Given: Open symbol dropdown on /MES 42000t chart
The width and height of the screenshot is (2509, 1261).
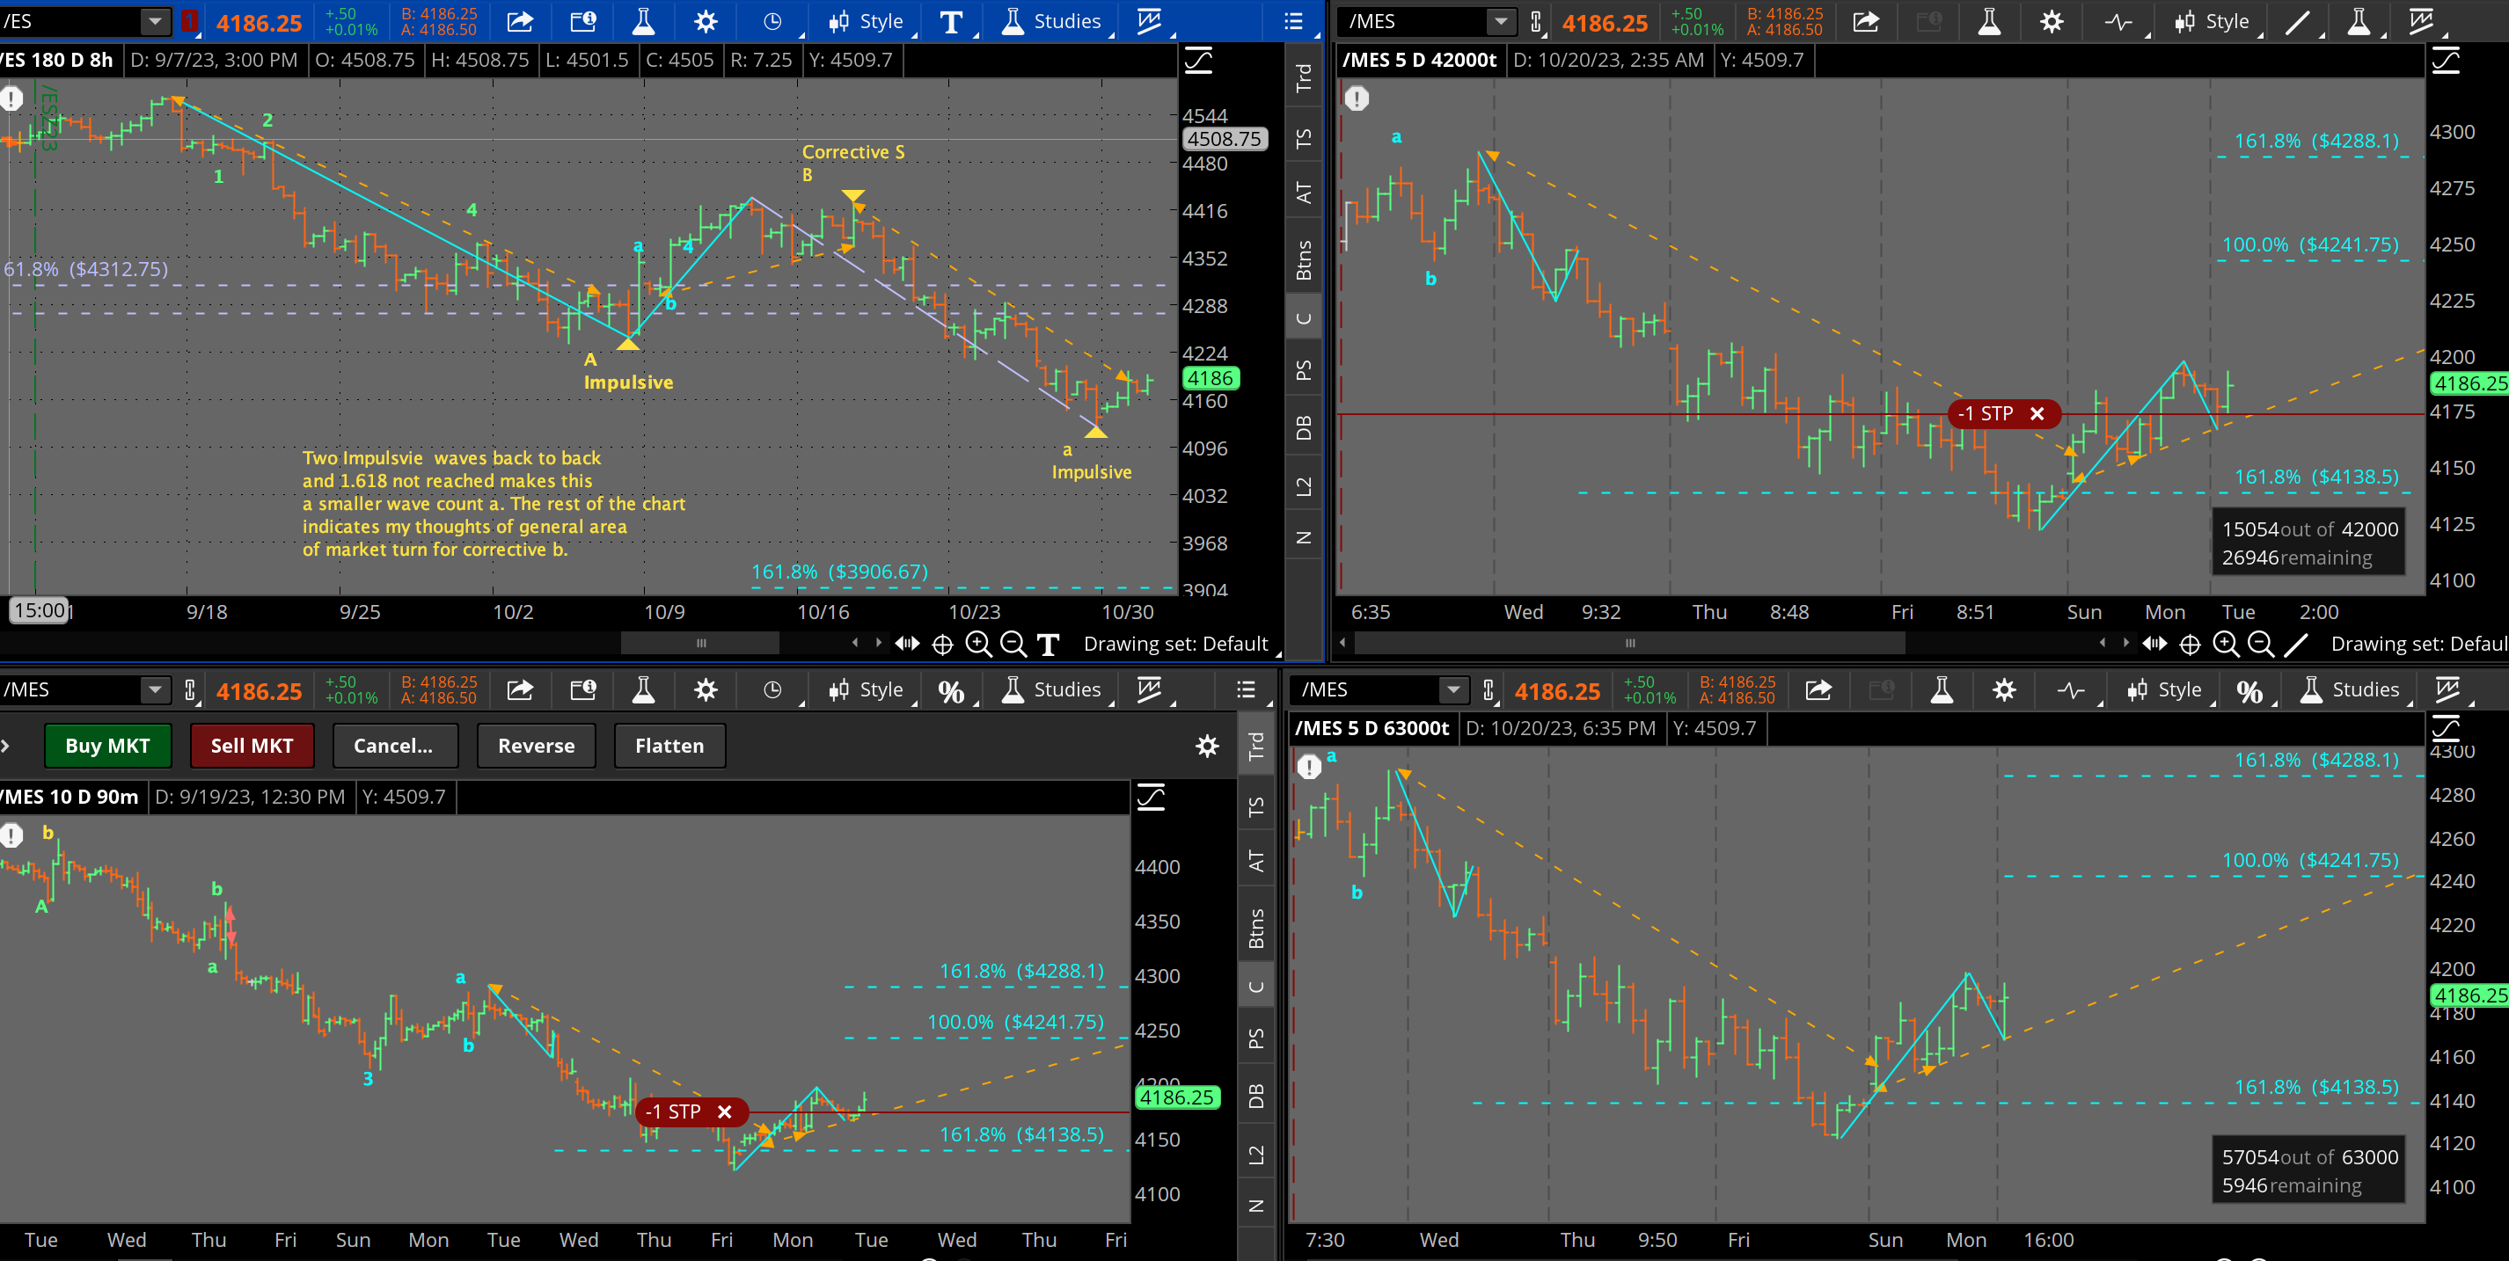Looking at the screenshot, I should (1501, 21).
